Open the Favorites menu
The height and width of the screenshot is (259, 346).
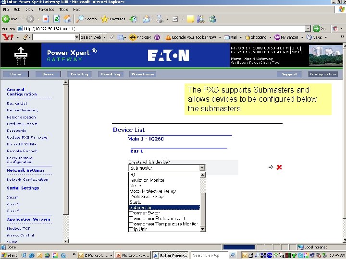click(x=46, y=10)
